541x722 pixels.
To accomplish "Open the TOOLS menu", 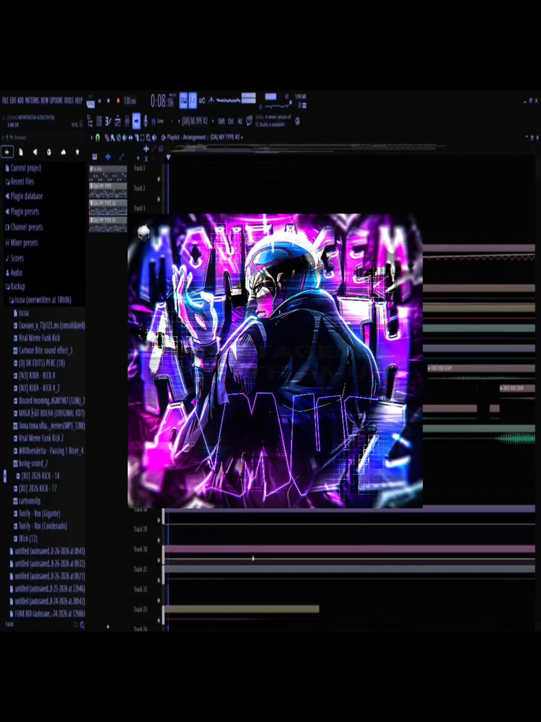I will [69, 101].
